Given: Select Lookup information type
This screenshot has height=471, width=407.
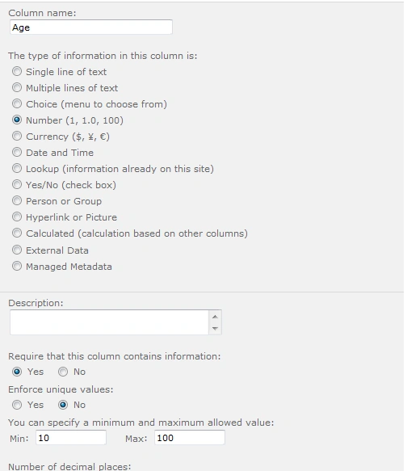Looking at the screenshot, I should point(17,169).
